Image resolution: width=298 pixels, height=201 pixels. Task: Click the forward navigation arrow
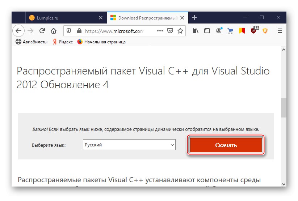(x=30, y=31)
